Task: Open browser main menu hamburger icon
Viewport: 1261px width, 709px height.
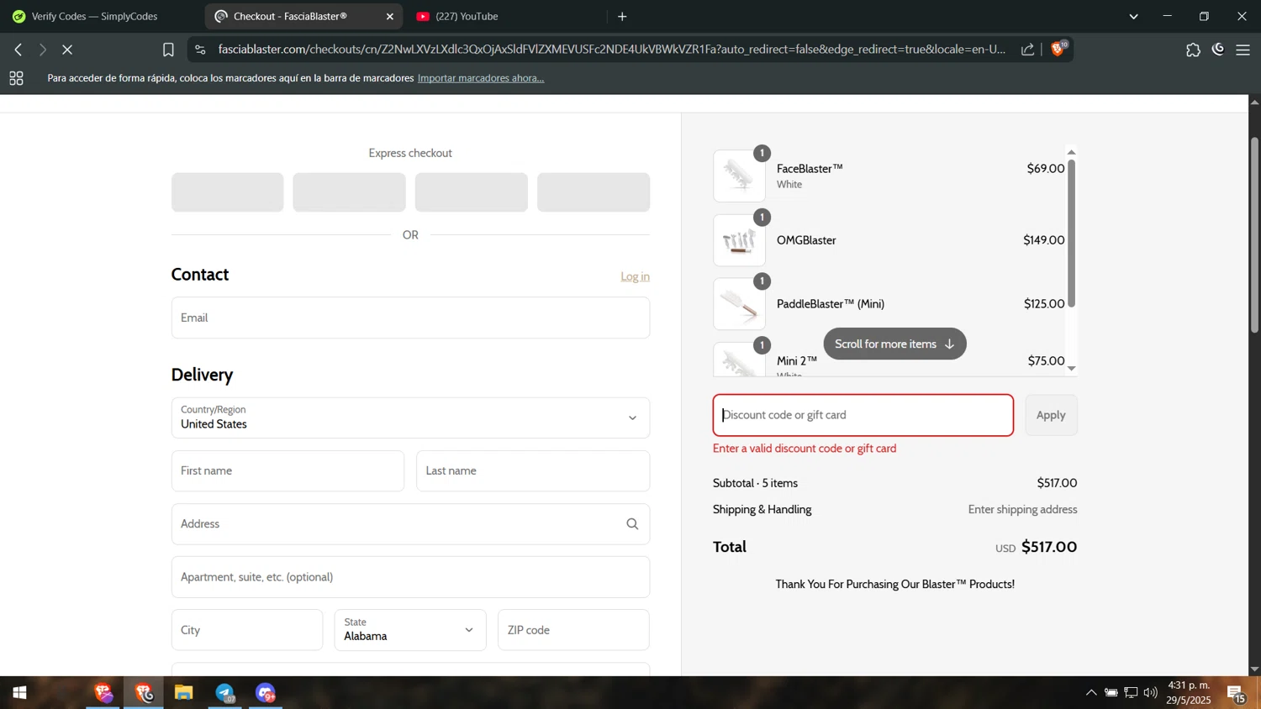Action: 1243,50
